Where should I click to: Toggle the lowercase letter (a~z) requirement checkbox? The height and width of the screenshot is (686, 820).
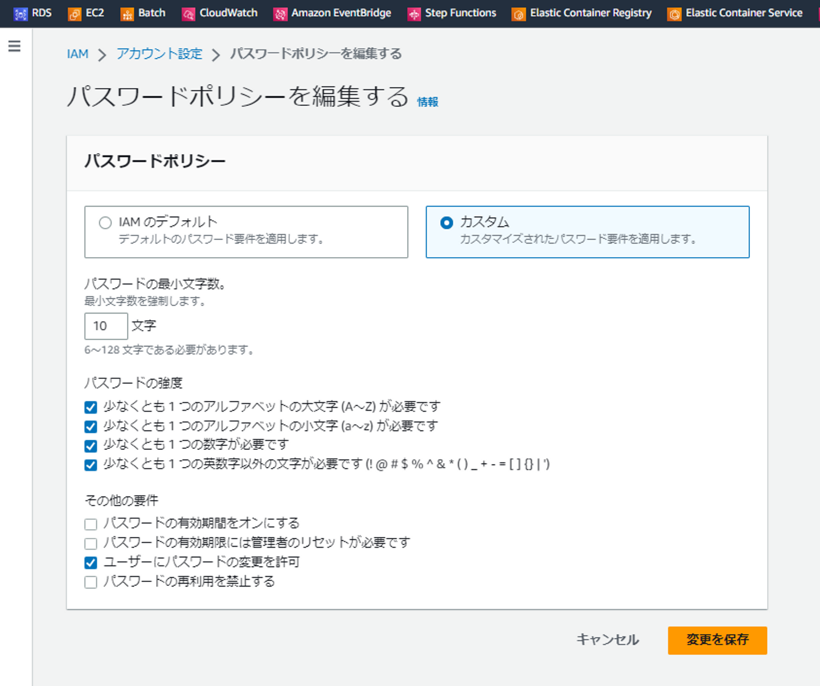point(91,427)
